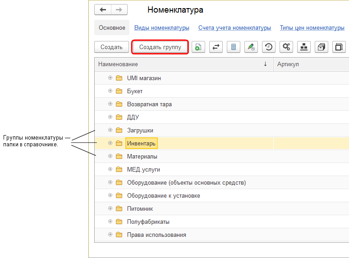Expand the Возвратная тара folder
Viewport: 349px width, 258px height.
pos(110,104)
